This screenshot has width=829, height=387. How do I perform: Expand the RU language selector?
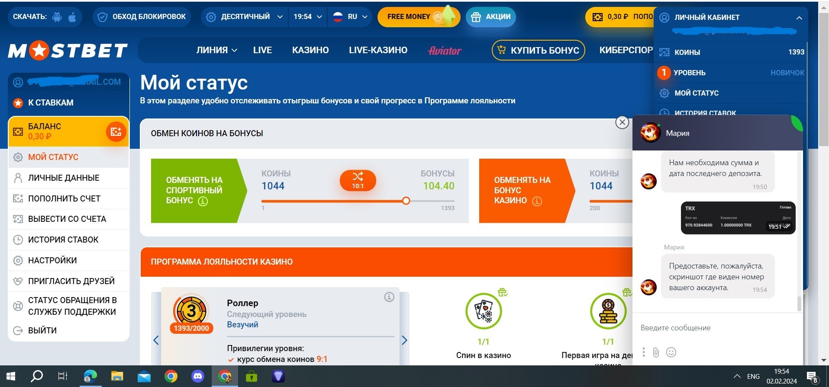(350, 17)
